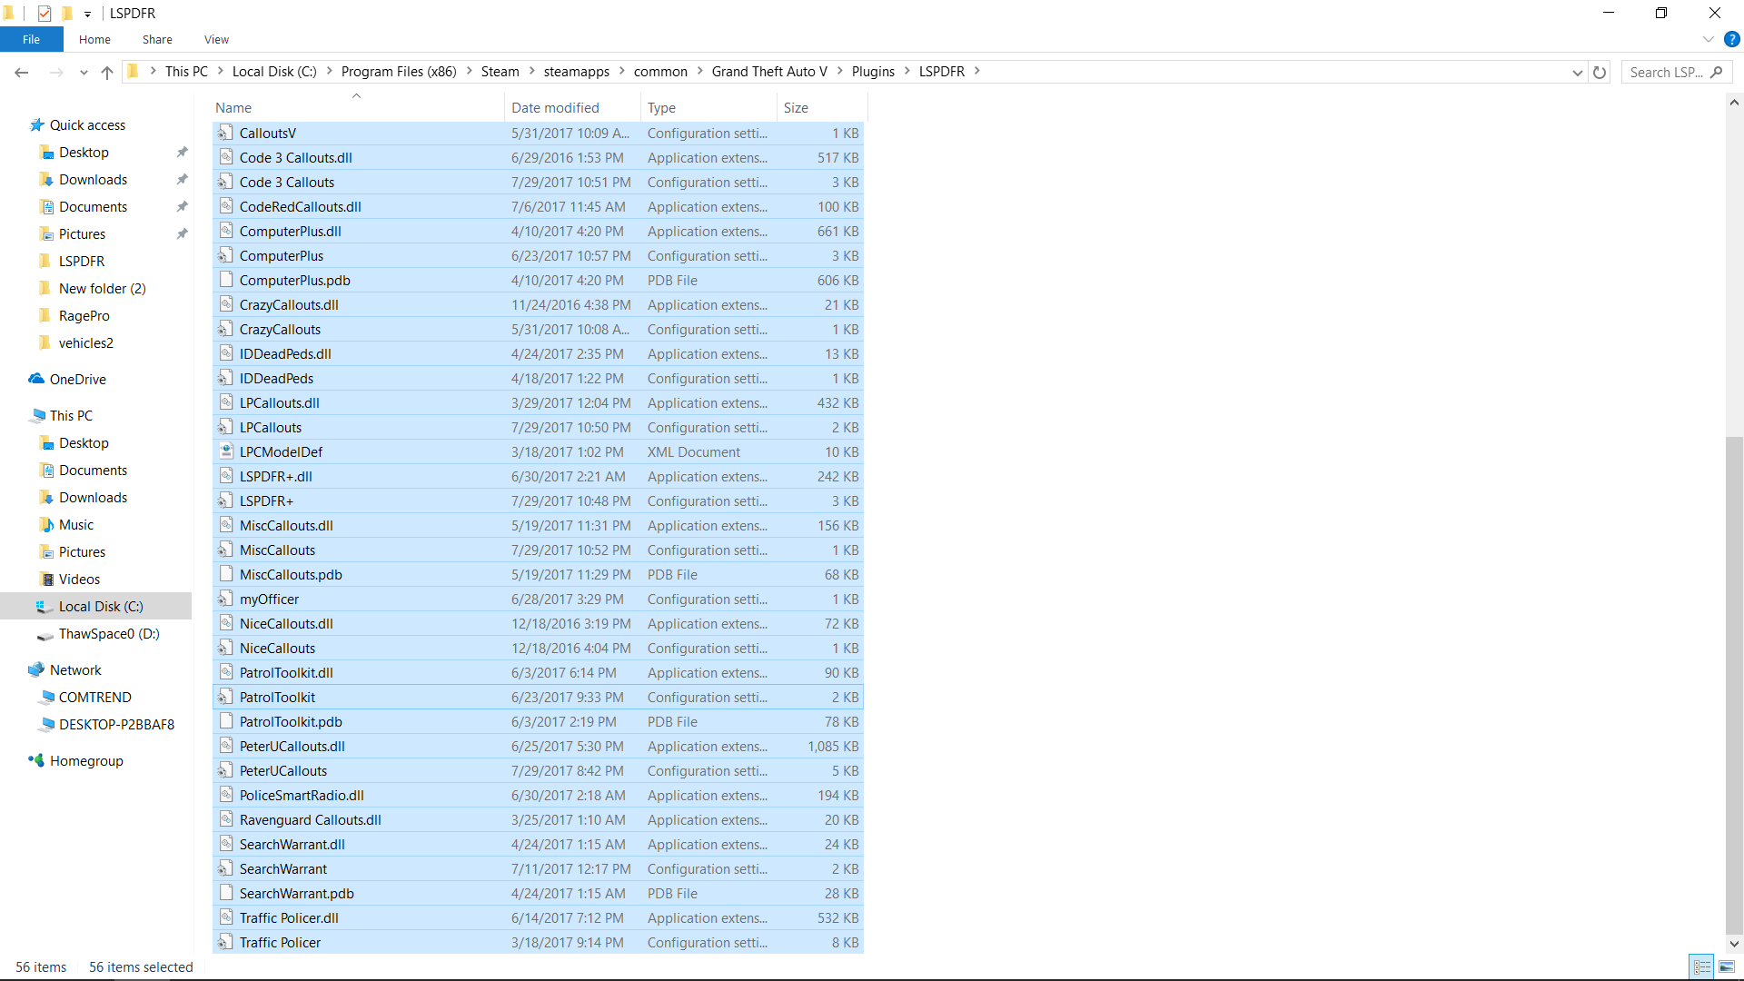Screen dimensions: 1744x981
Task: Open the View ribbon tab
Action: coord(216,39)
